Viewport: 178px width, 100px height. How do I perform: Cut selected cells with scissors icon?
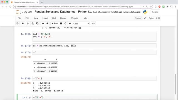tap(28, 23)
